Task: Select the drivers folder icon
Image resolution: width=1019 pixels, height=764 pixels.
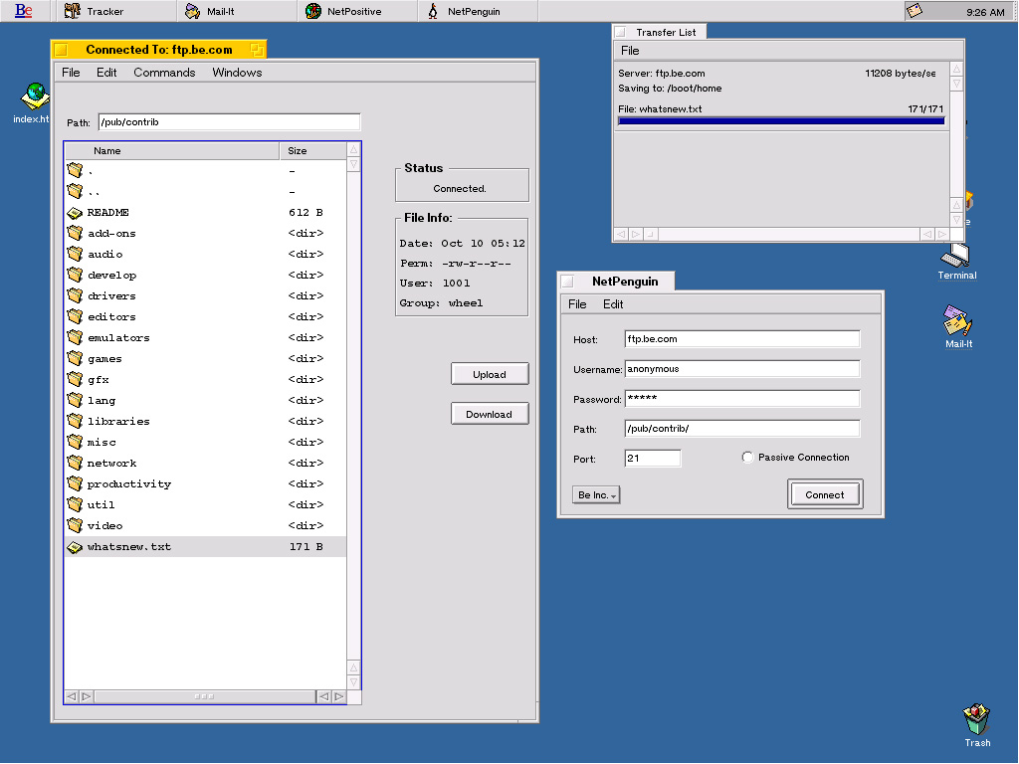Action: (75, 294)
